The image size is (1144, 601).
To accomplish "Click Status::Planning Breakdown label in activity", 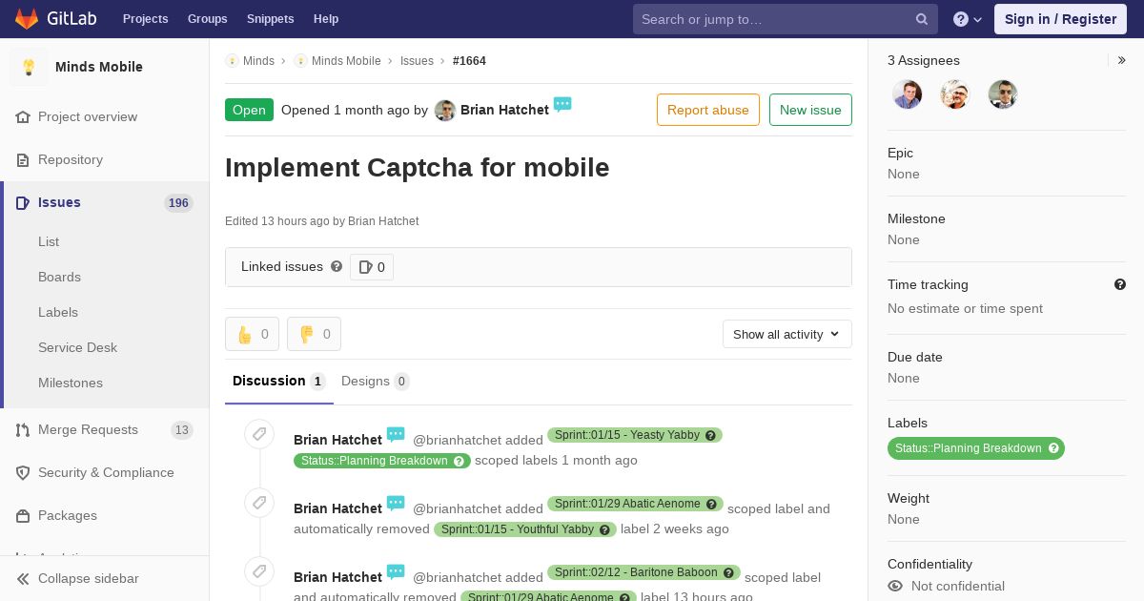I will [375, 461].
